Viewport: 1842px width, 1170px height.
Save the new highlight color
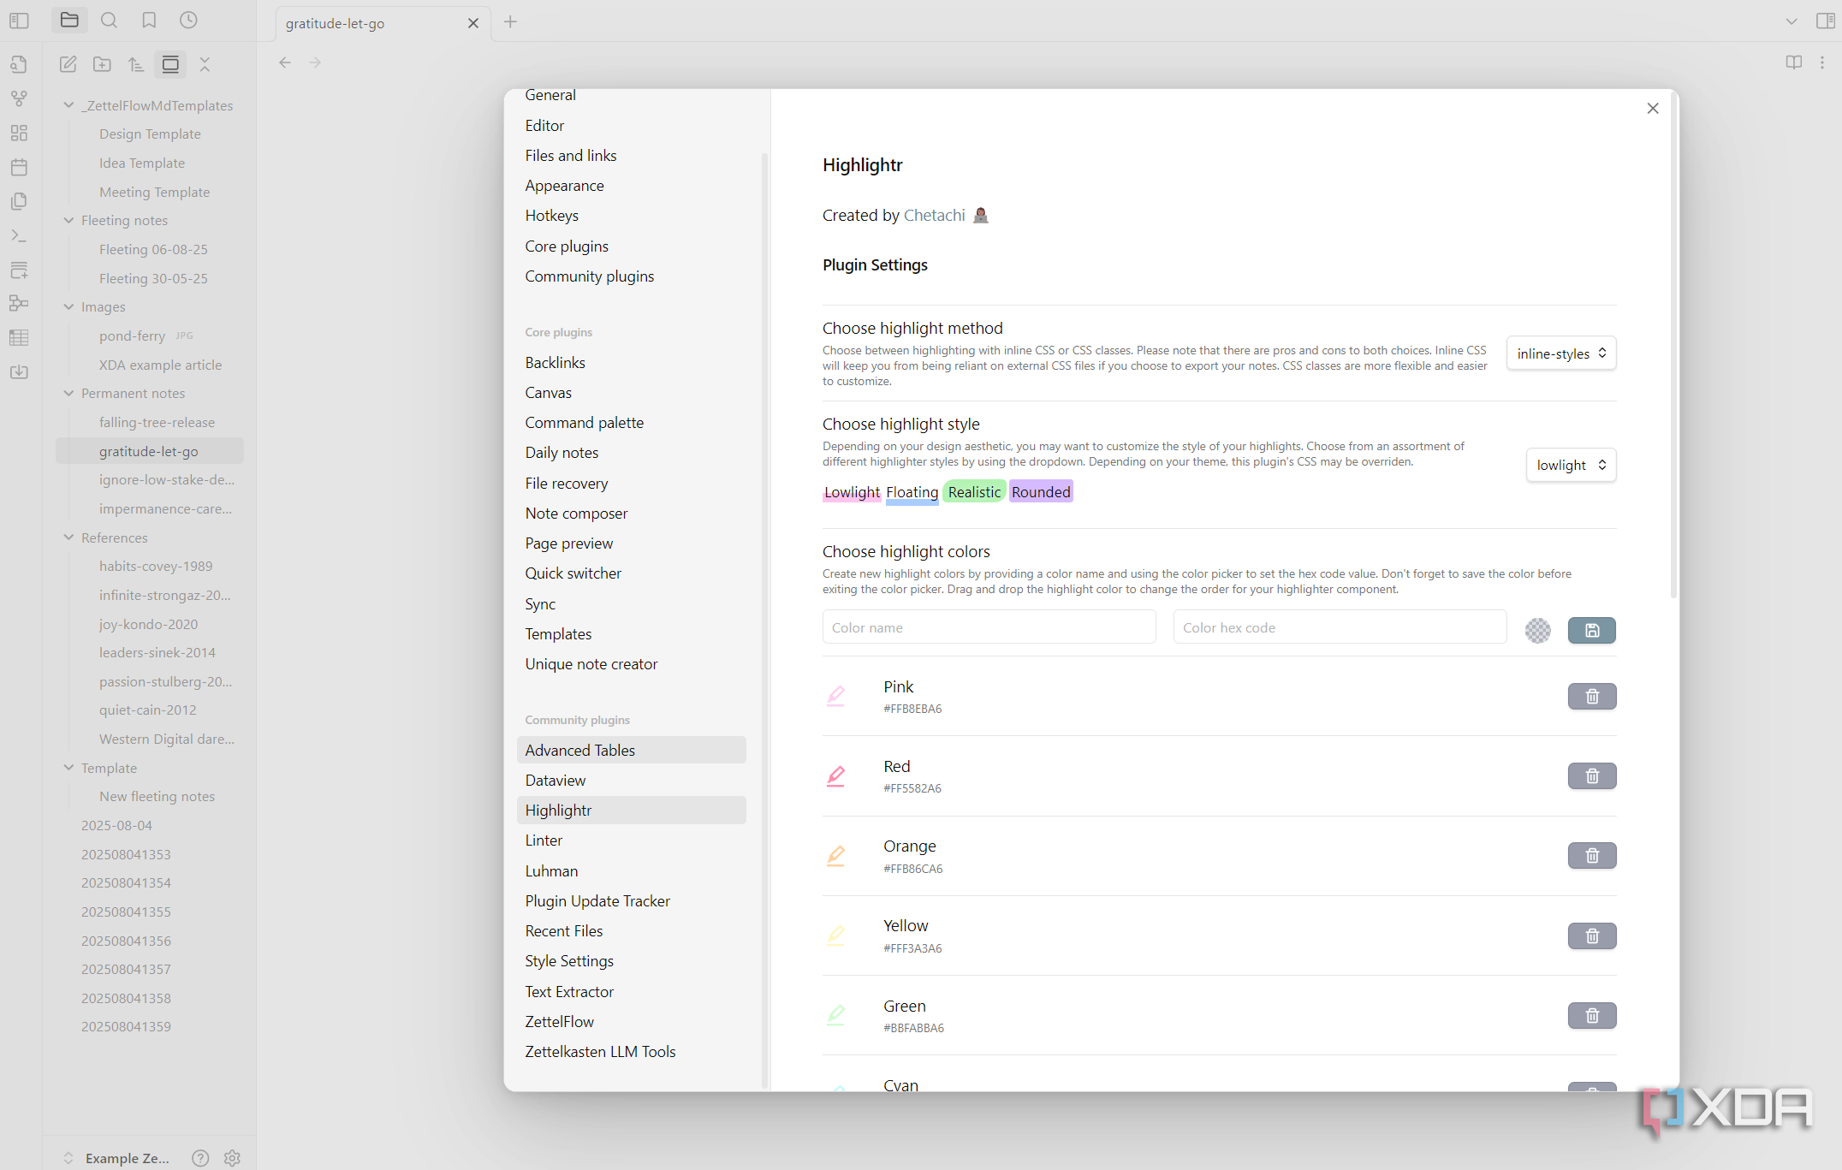1592,631
